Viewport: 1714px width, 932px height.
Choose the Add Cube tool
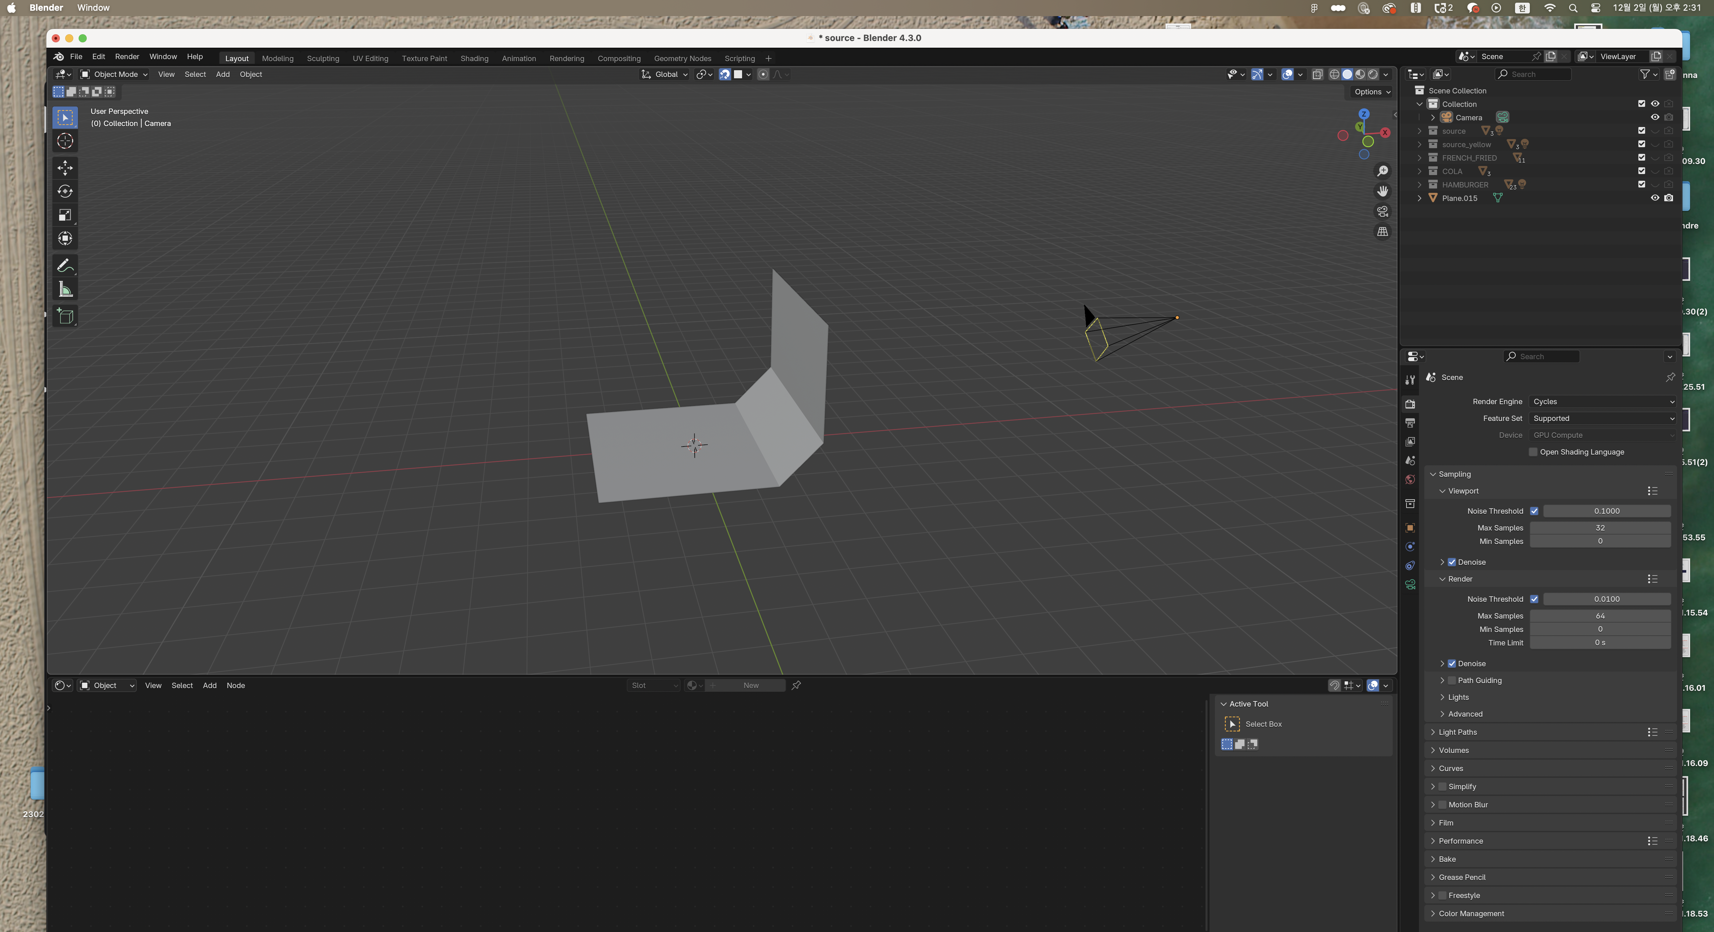pyautogui.click(x=65, y=316)
